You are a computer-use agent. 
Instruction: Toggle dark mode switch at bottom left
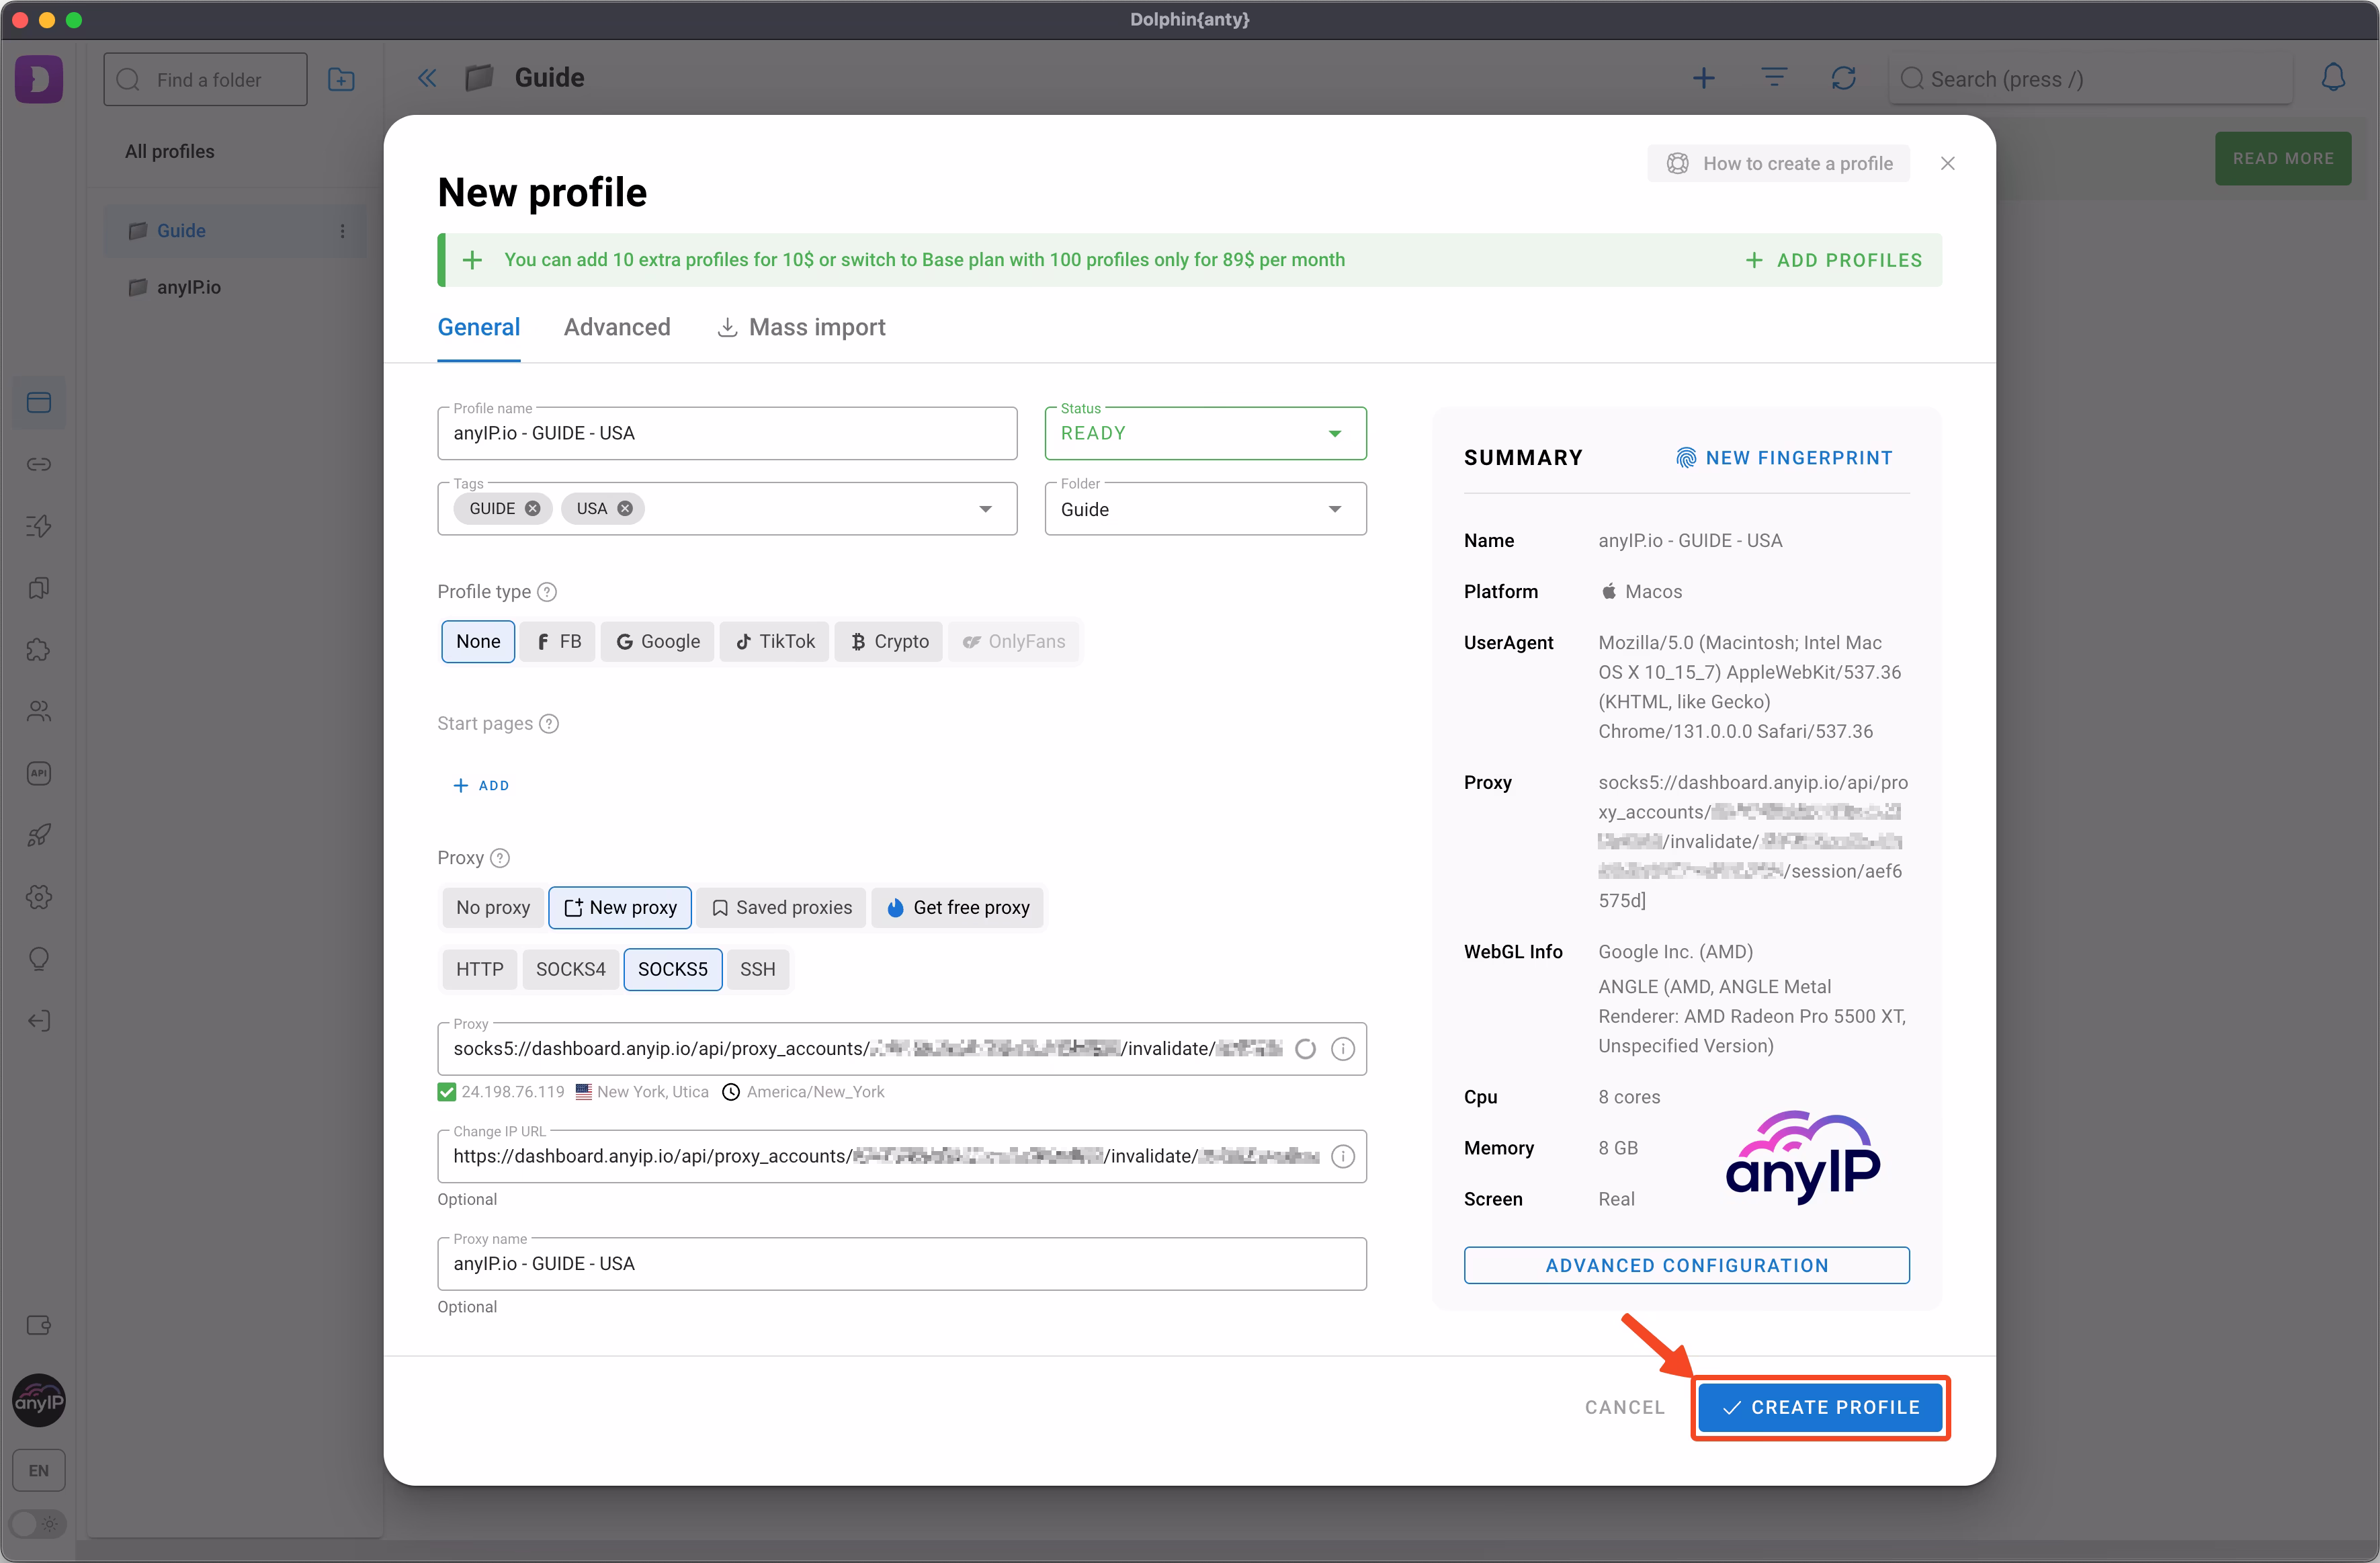38,1524
